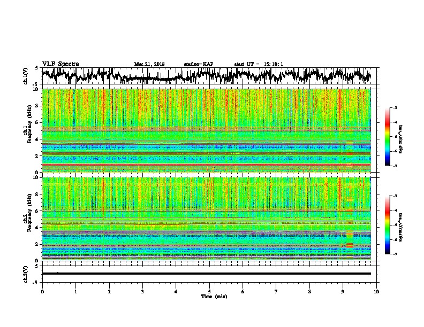Viewport: 424px width, 327px height.
Task: Click the ch.1 voltage waveform trace
Action: tap(206, 76)
